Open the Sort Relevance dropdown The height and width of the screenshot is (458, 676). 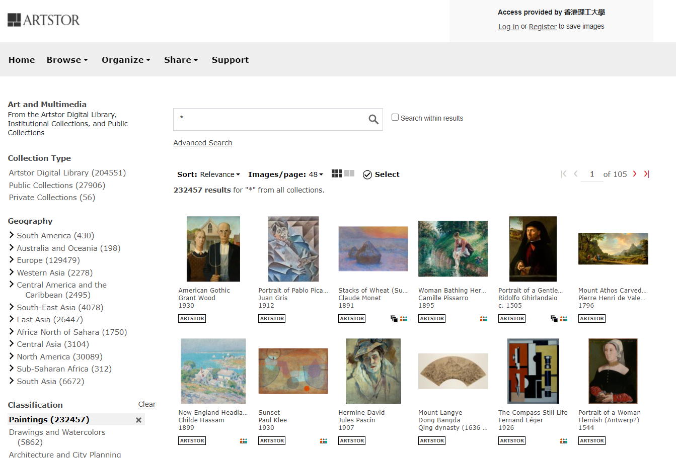coord(208,174)
